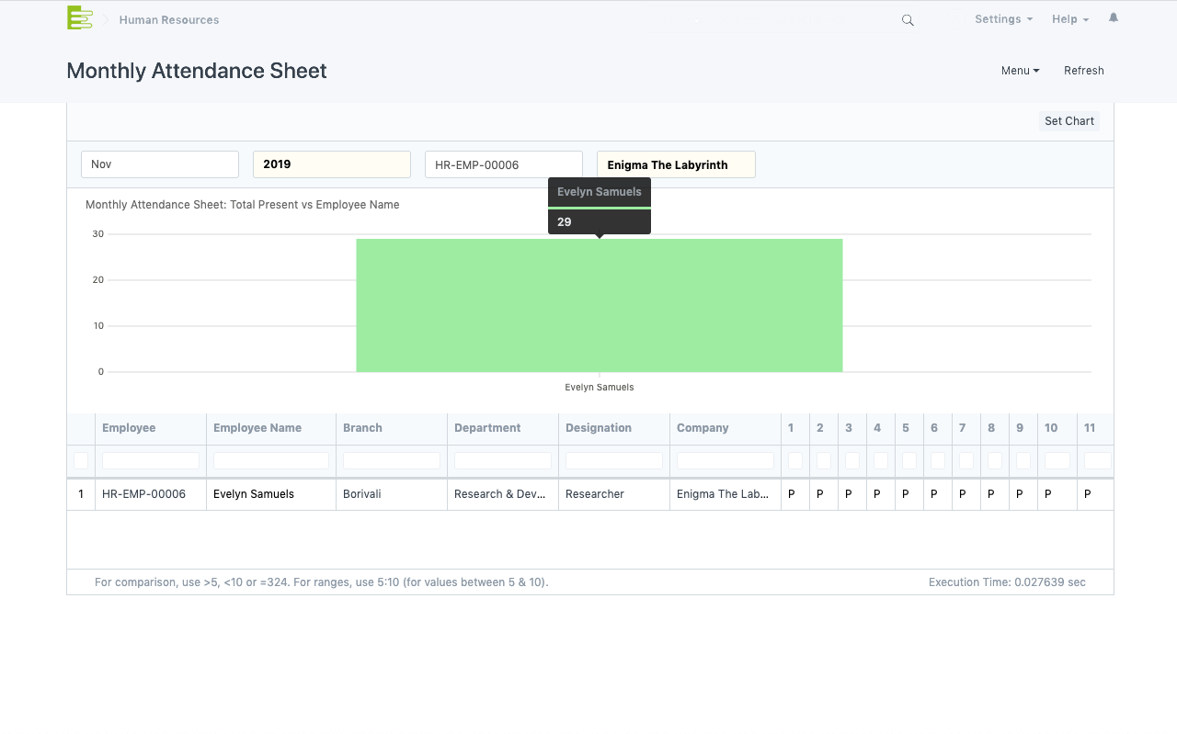
Task: Click the HR-EMP-00006 employee filter
Action: [503, 164]
